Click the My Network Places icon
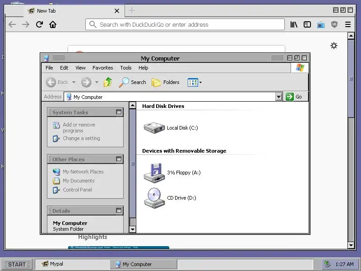Screen dimensions: 361x271 tap(56, 172)
